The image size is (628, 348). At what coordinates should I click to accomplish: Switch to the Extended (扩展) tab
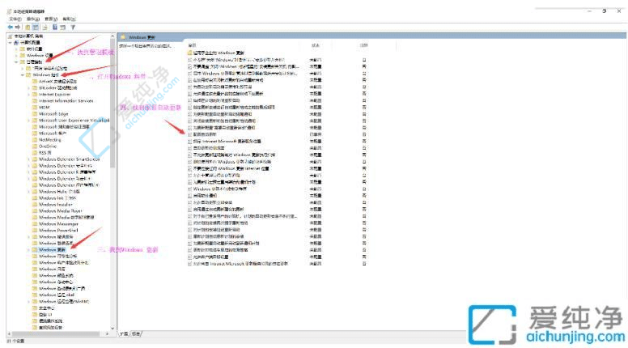[x=124, y=333]
